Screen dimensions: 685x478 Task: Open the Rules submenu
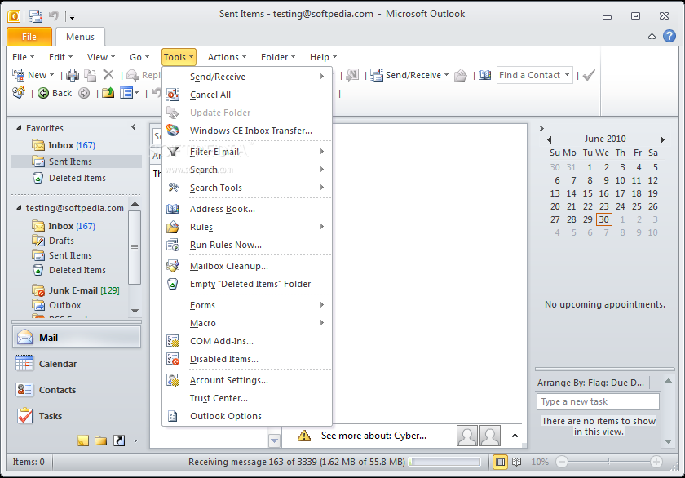pyautogui.click(x=247, y=227)
